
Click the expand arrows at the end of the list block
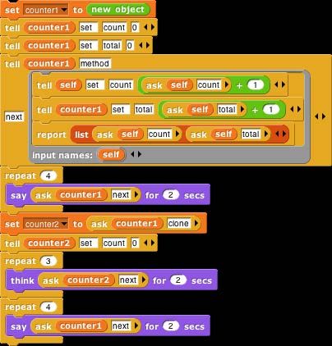(x=281, y=134)
